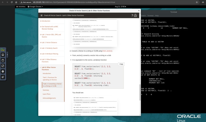The image size is (206, 122).
Task: Click the from_vector() red link text
Action: (107, 51)
